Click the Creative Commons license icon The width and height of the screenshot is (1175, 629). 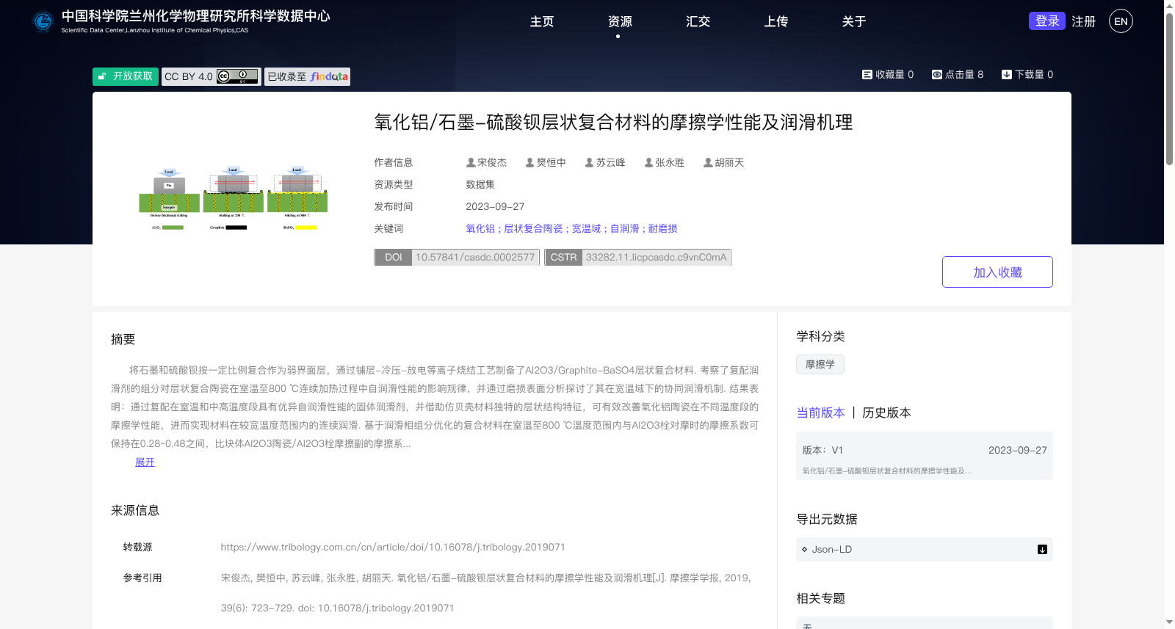click(237, 76)
